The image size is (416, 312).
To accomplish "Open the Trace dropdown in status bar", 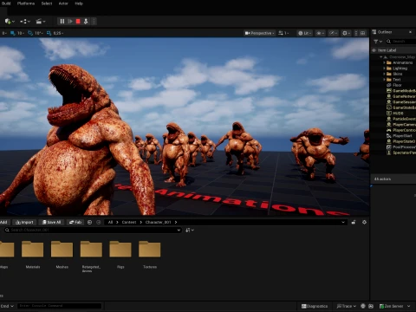I will [346, 306].
